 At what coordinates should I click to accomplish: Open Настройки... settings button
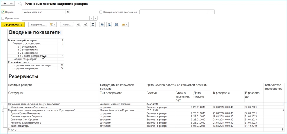38,25
